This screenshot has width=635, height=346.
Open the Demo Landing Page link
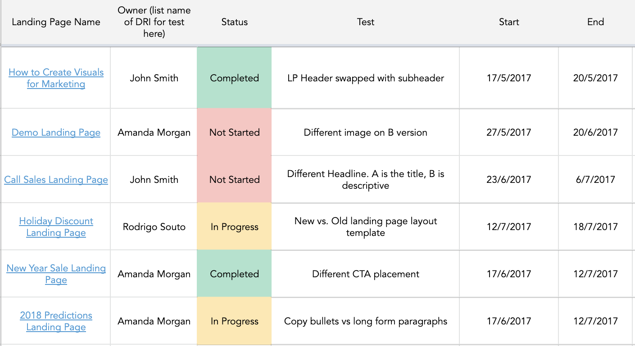pyautogui.click(x=56, y=133)
